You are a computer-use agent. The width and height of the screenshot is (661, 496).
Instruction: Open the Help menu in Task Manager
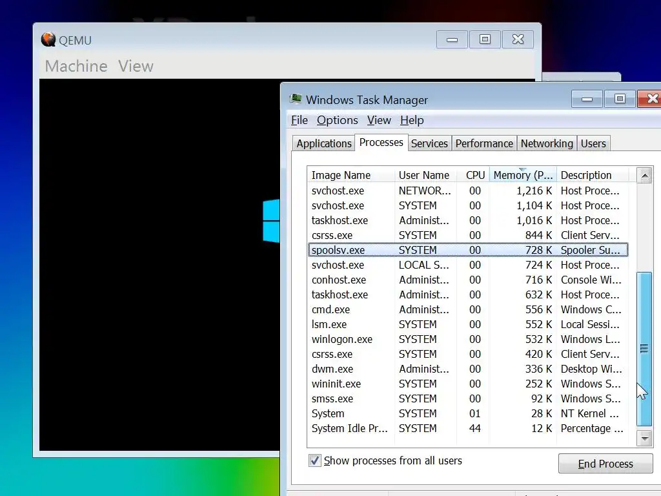412,120
